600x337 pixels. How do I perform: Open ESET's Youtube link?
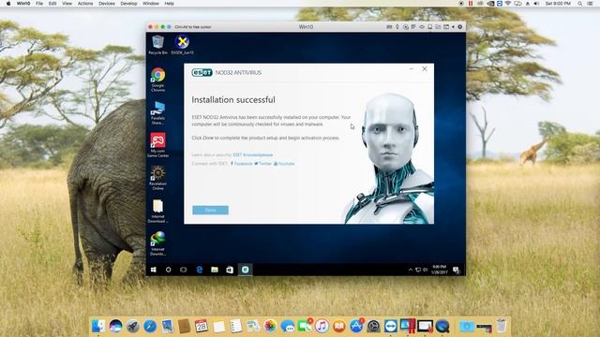coord(284,164)
